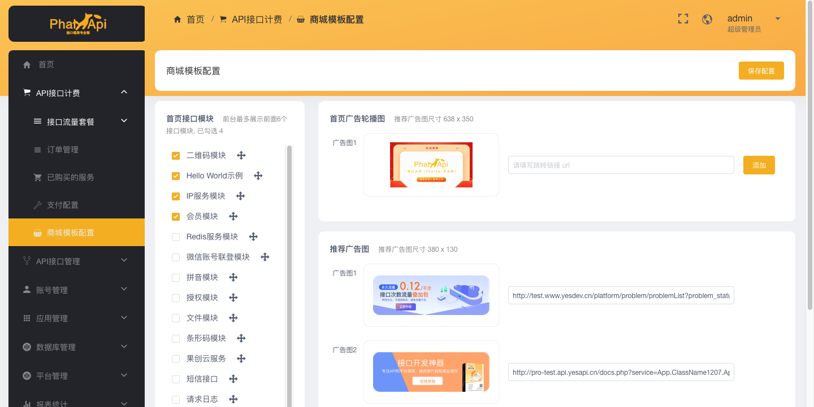Click the move handle for 条形码模块
The width and height of the screenshot is (814, 407).
click(241, 338)
